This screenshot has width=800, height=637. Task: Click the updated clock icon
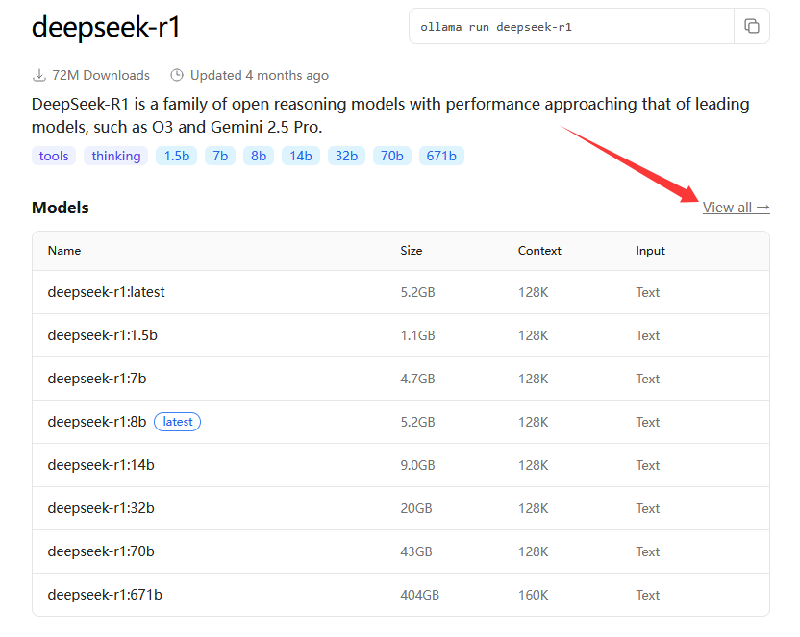177,75
